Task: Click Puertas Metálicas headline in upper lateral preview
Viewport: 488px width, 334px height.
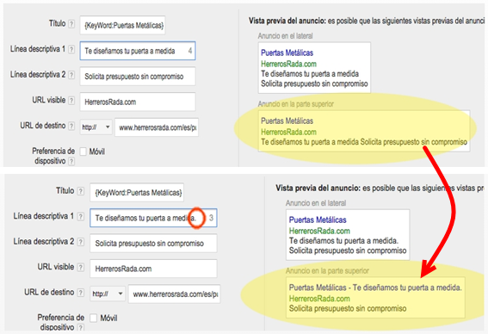Action: (x=287, y=53)
